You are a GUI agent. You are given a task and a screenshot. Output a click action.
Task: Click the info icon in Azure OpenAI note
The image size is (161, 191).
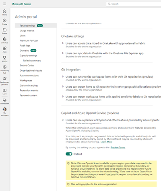click(x=68, y=163)
